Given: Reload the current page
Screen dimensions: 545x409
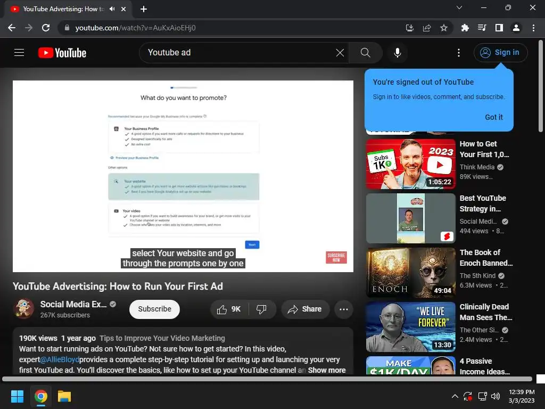Looking at the screenshot, I should (x=46, y=28).
